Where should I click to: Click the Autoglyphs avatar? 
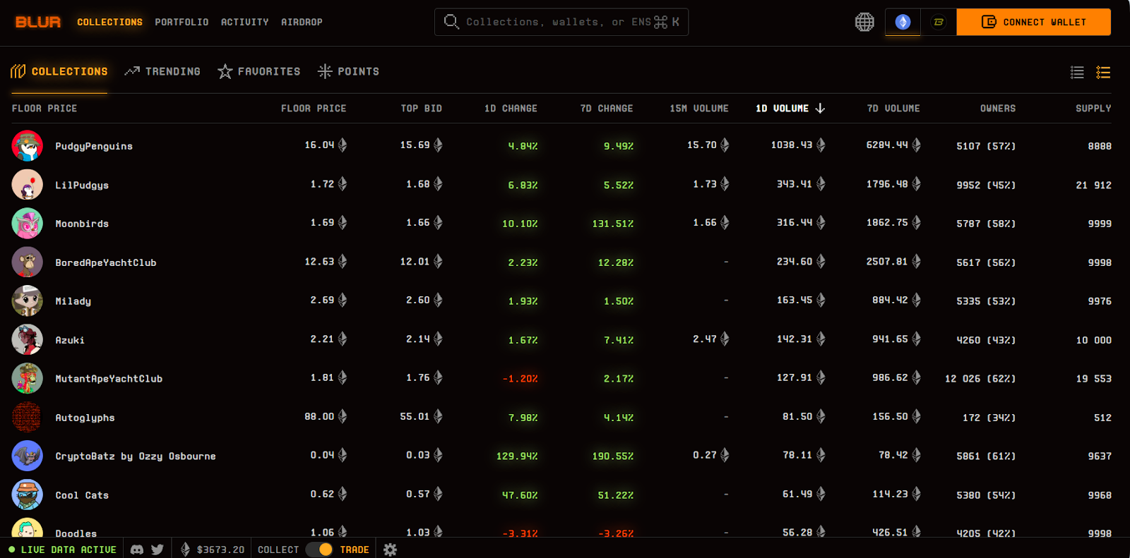pos(28,418)
